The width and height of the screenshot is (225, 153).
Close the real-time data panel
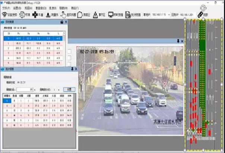click(66, 22)
